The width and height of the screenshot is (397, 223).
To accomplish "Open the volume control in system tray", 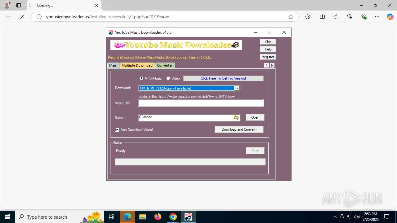I will 357,217.
